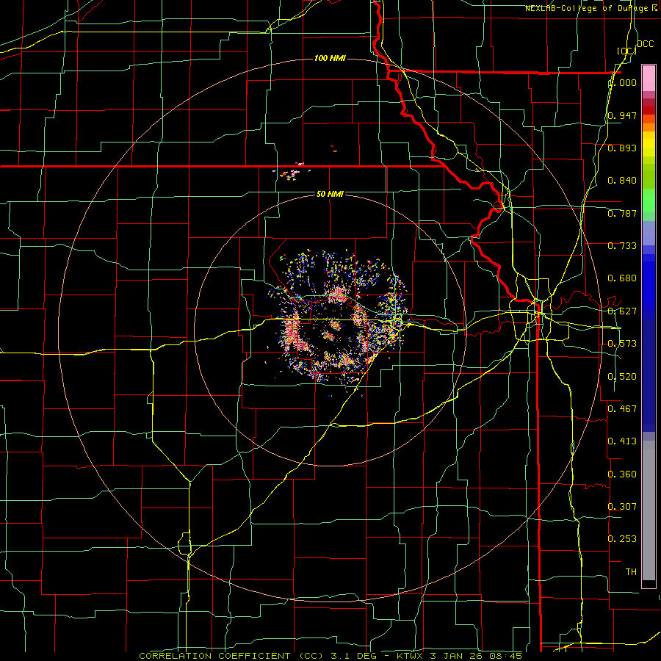Click the Correlation Coefficient caption at the bottom

(330, 656)
